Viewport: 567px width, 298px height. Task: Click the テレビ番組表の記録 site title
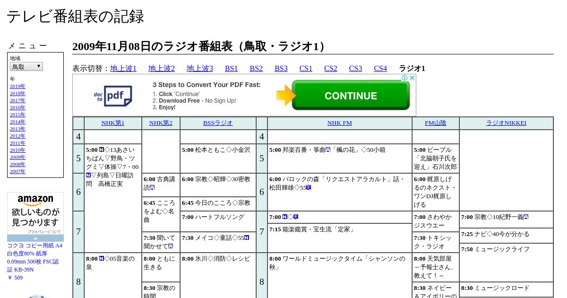pyautogui.click(x=75, y=17)
